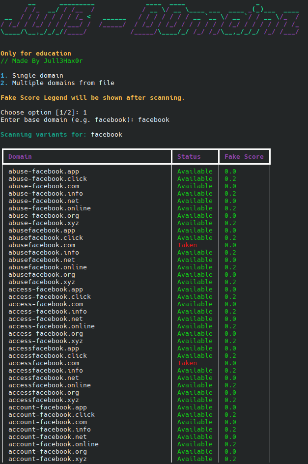This screenshot has height=464, width=308.
Task: Click abusefacebook.org domain name
Action: [42, 275]
